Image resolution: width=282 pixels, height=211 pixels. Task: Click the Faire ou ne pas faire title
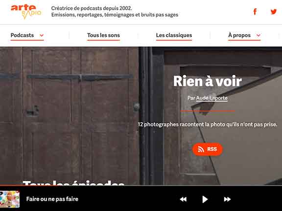click(x=52, y=199)
